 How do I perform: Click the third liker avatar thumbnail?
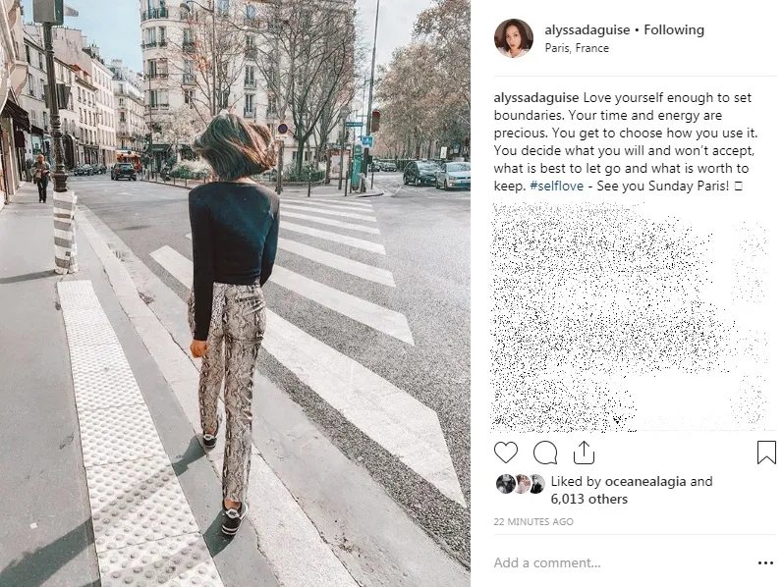[536, 484]
